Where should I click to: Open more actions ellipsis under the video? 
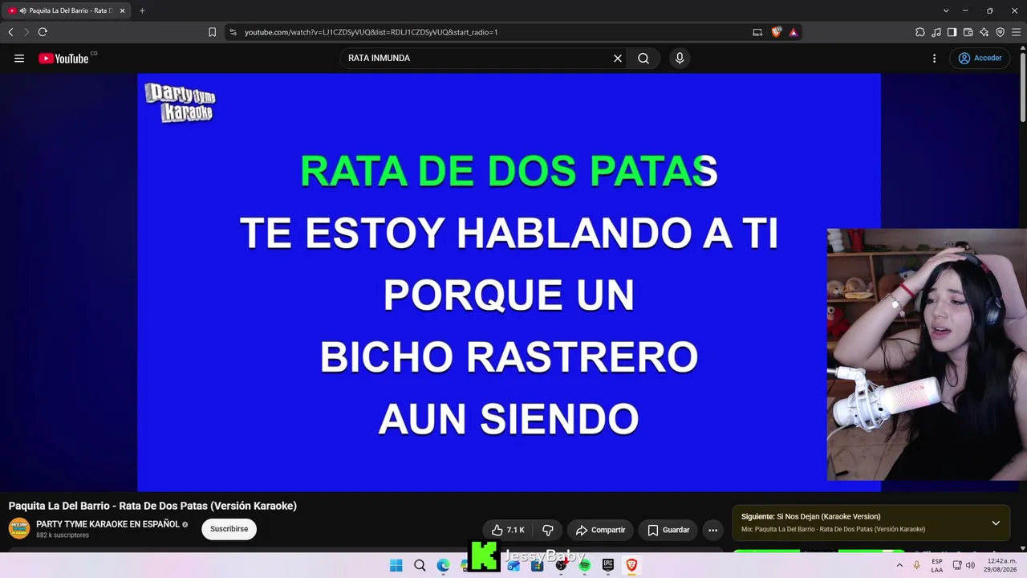(712, 530)
